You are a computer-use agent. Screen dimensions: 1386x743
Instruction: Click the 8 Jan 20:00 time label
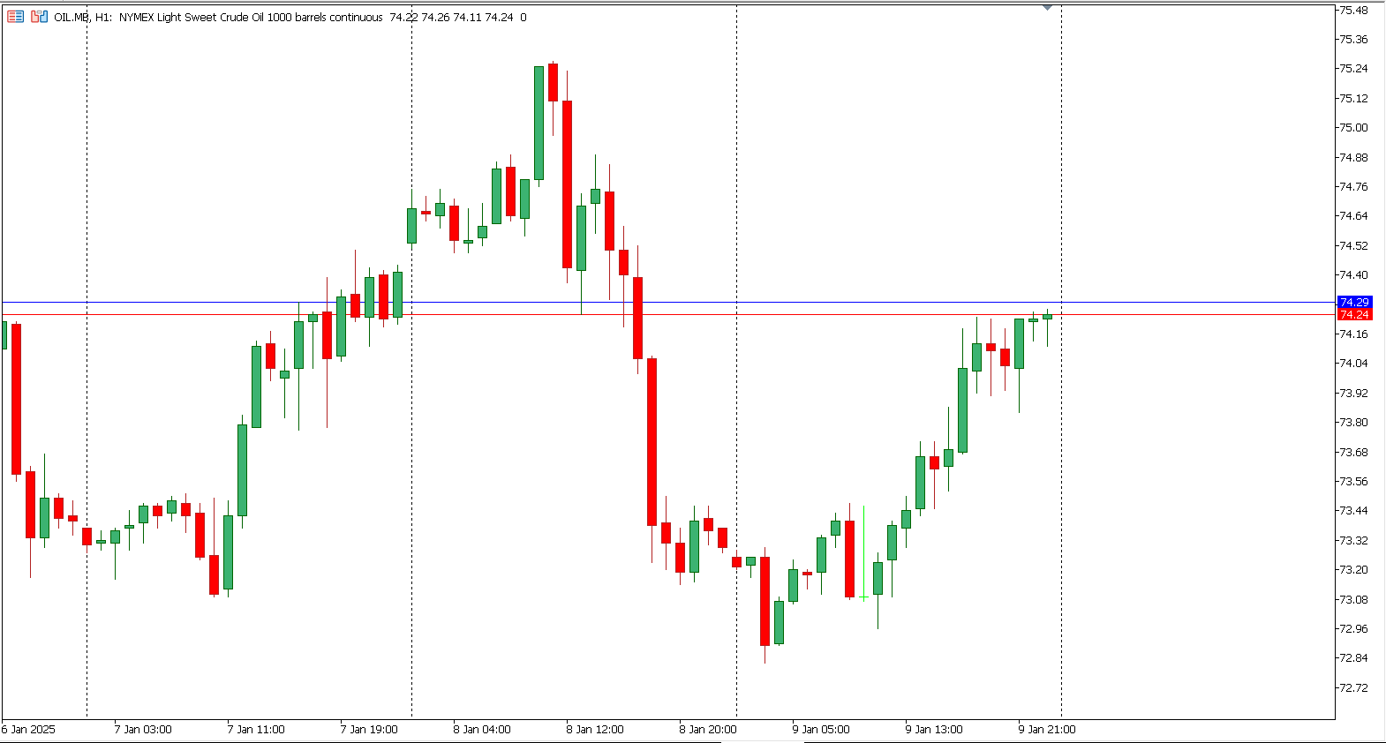click(708, 729)
